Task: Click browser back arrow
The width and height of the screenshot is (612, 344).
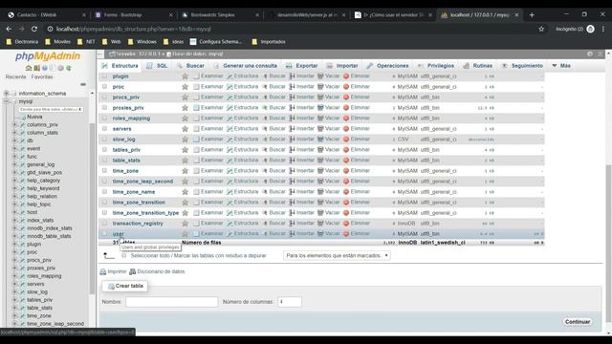Action: [9, 29]
